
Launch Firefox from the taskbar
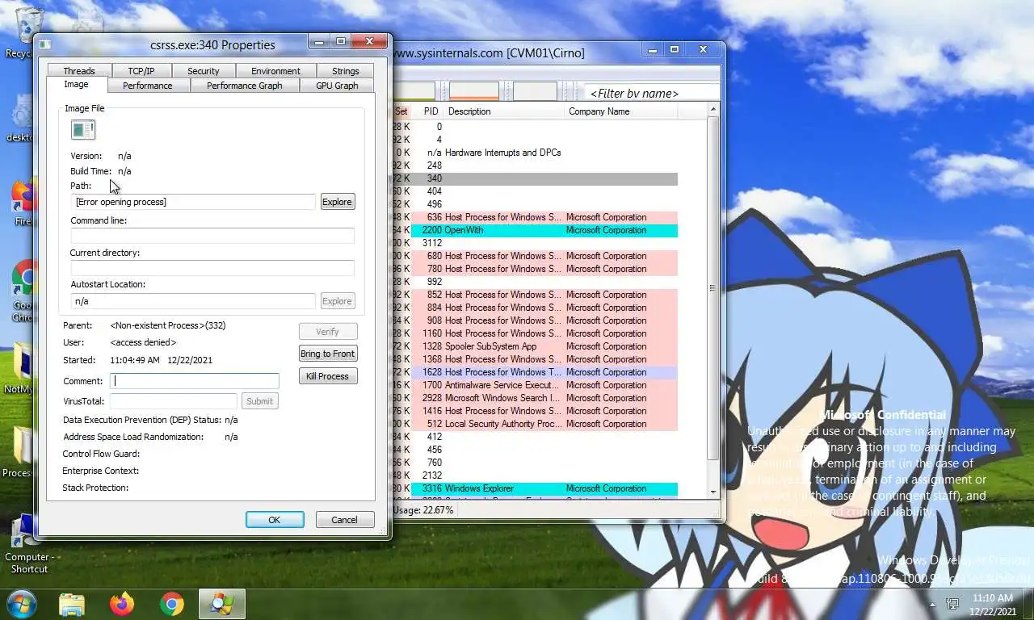pos(122,604)
